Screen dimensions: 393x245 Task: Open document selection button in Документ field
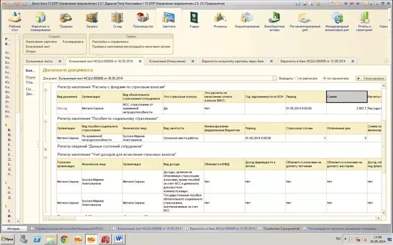click(275, 79)
